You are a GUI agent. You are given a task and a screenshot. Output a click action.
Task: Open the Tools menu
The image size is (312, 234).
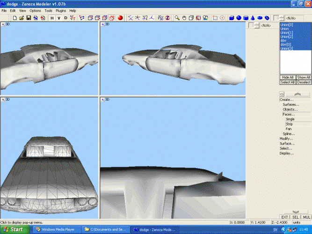tap(48, 10)
